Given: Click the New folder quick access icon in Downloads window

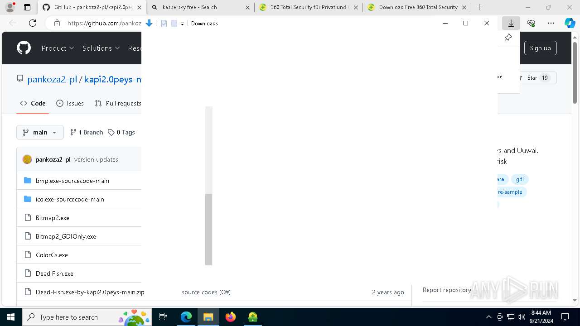Looking at the screenshot, I should coord(174,24).
